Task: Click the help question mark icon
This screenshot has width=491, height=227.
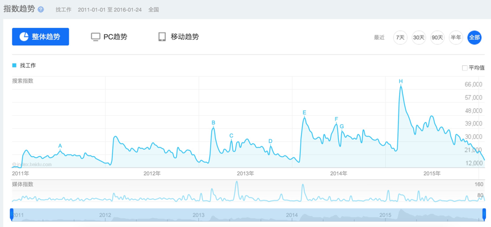Action: (x=41, y=10)
